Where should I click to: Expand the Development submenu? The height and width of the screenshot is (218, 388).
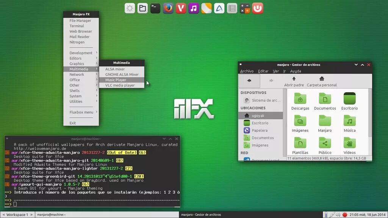(x=81, y=53)
